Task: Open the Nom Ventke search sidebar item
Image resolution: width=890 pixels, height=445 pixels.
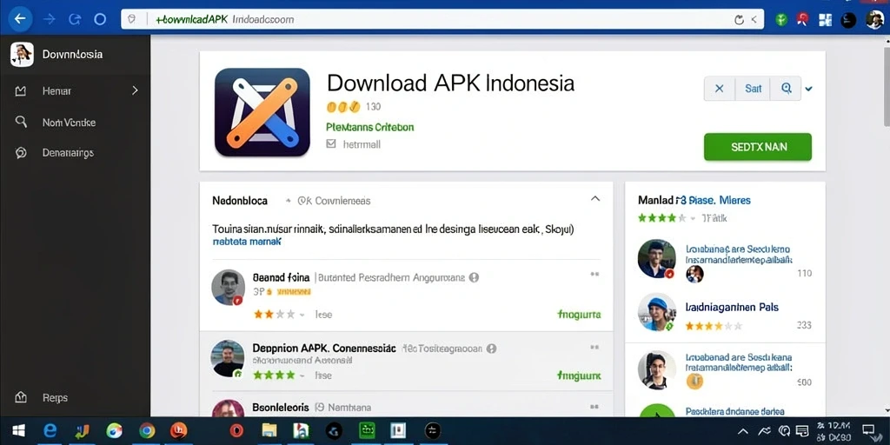Action: [x=75, y=122]
